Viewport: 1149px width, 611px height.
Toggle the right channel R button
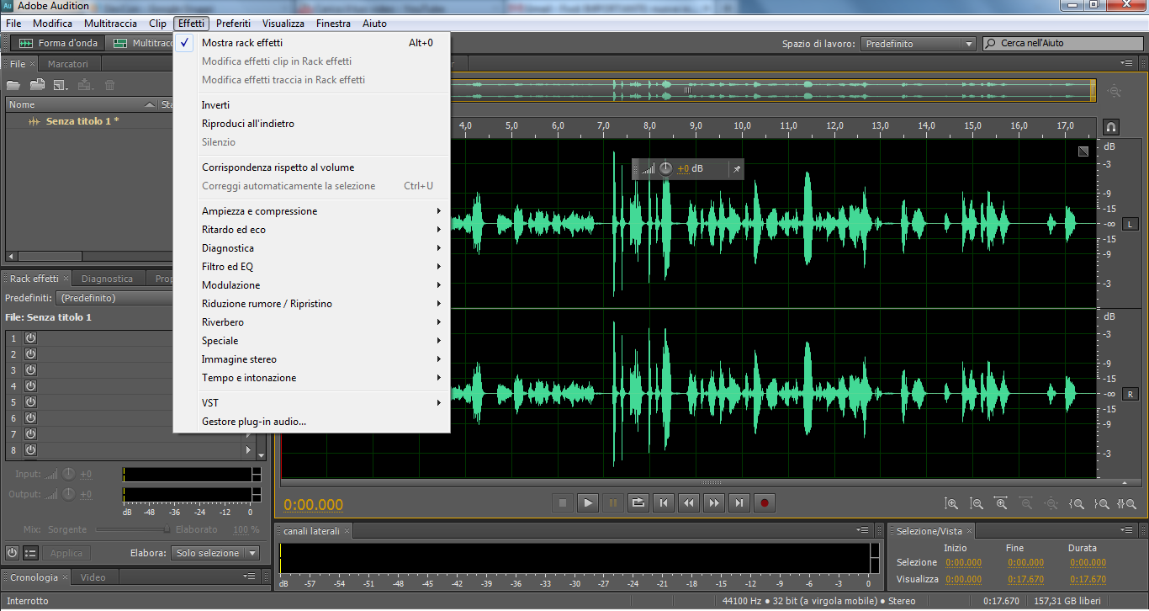pyautogui.click(x=1130, y=394)
